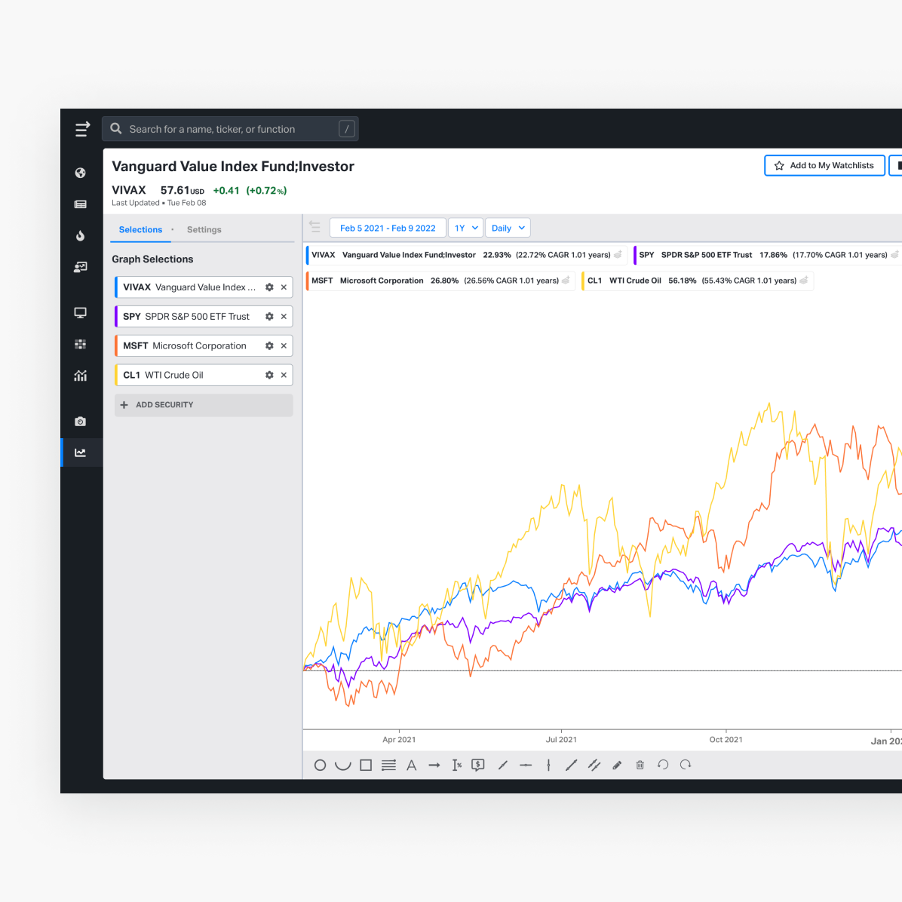The width and height of the screenshot is (902, 902).
Task: Open the 1Y time range dropdown
Action: point(465,228)
